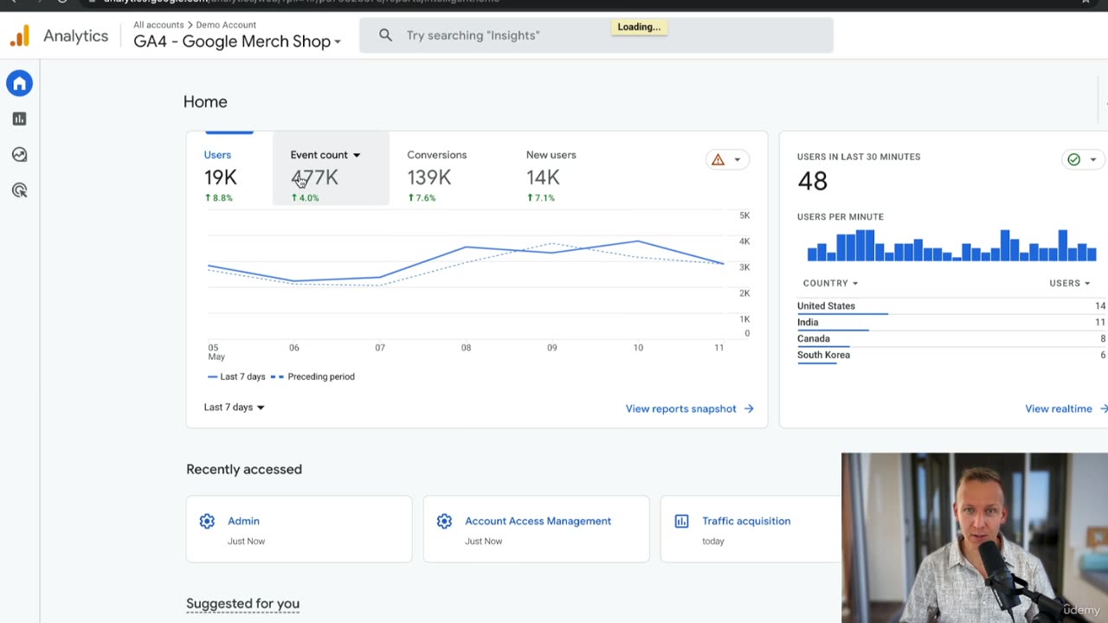Click the Admin gear icon card

pyautogui.click(x=207, y=521)
